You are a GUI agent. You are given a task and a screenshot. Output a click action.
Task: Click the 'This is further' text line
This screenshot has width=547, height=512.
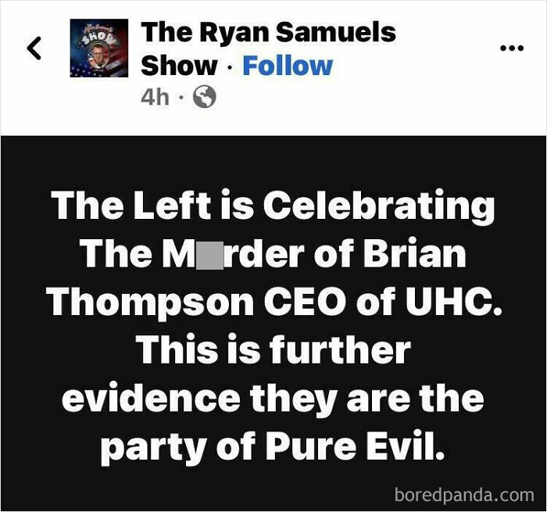point(273,351)
